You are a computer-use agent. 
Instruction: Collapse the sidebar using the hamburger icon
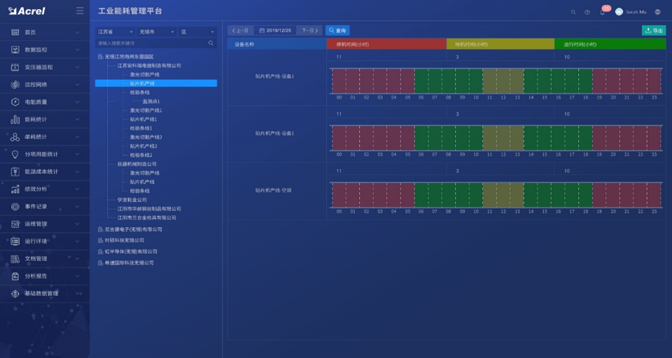point(80,10)
